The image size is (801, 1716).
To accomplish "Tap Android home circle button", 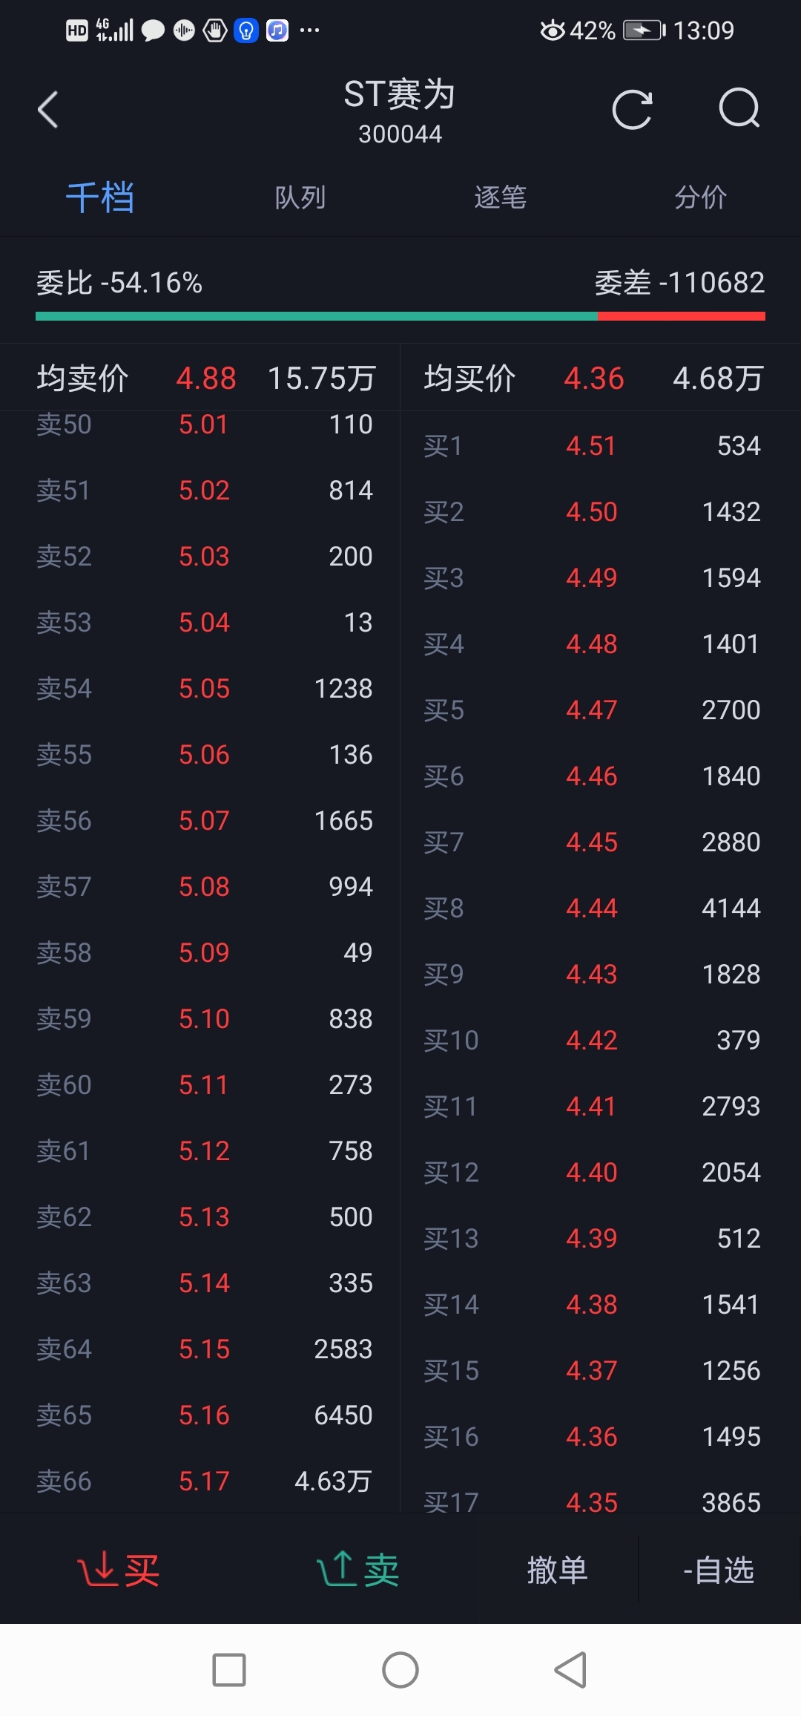I will [400, 1670].
